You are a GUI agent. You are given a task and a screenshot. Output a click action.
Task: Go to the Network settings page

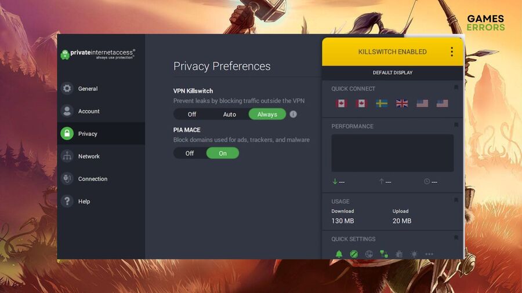pyautogui.click(x=101, y=156)
